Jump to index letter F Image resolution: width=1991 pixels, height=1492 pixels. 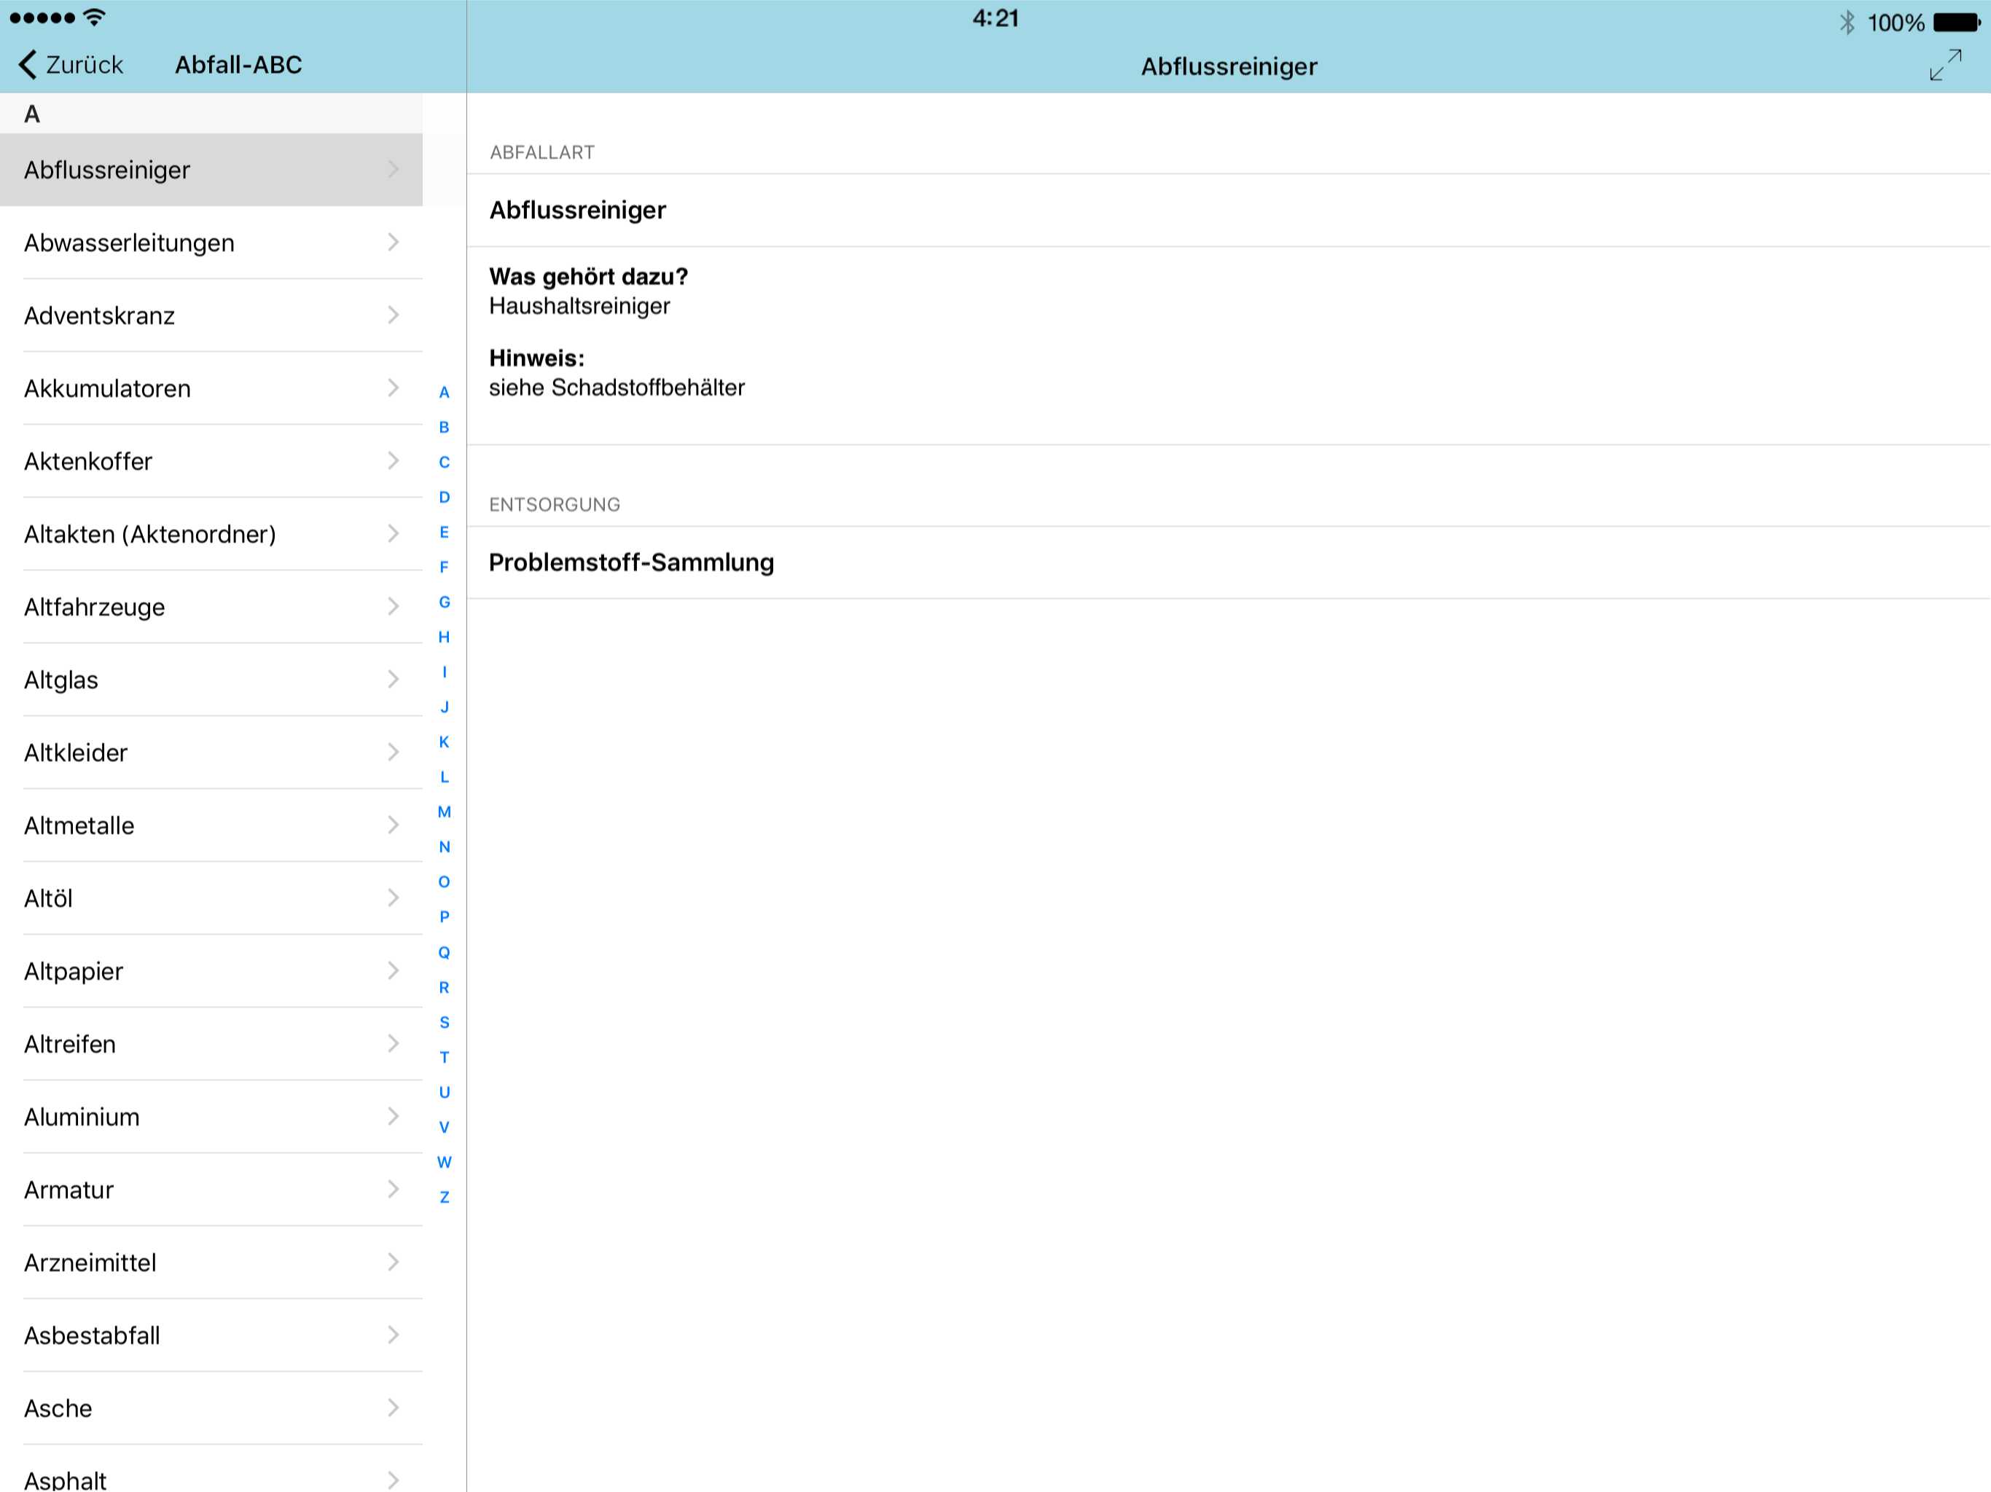444,568
